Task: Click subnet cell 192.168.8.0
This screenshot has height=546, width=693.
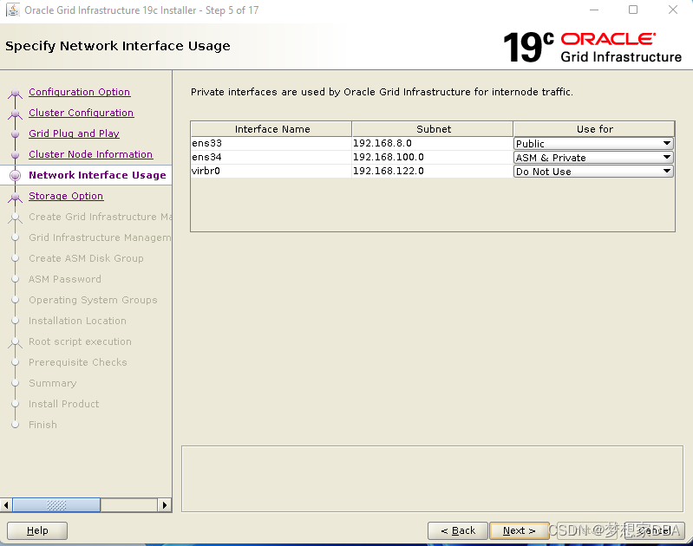Action: pyautogui.click(x=433, y=143)
